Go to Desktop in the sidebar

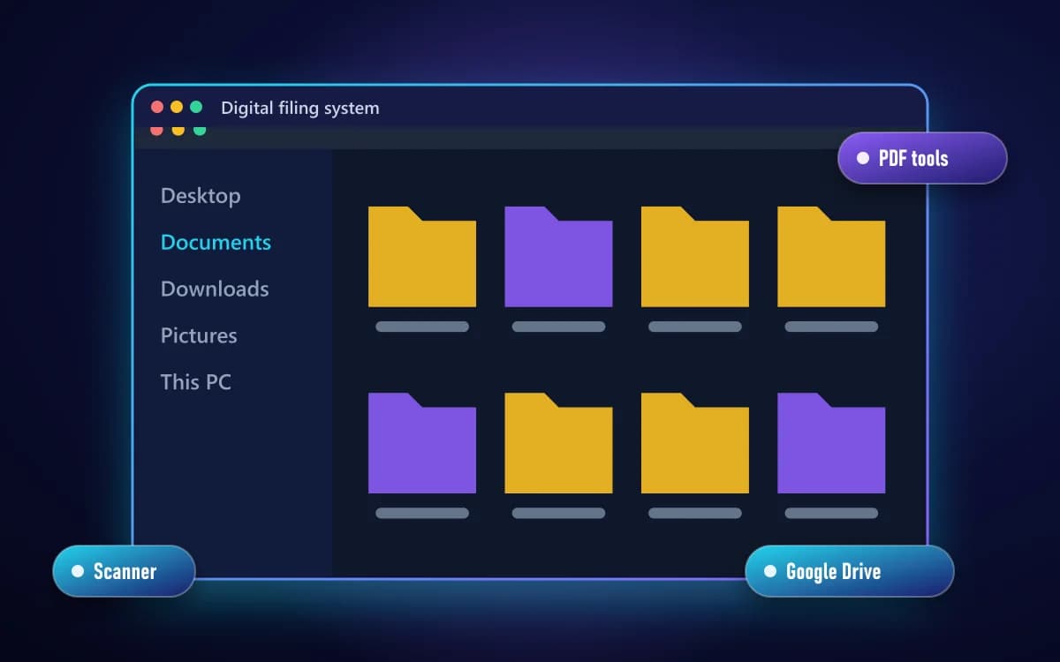(201, 196)
